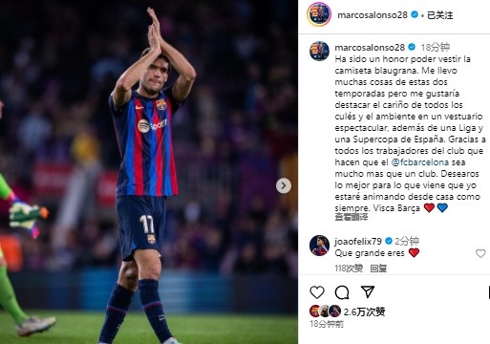Like joaofelix79's comment heart
This screenshot has width=490, height=344.
pyautogui.click(x=480, y=253)
